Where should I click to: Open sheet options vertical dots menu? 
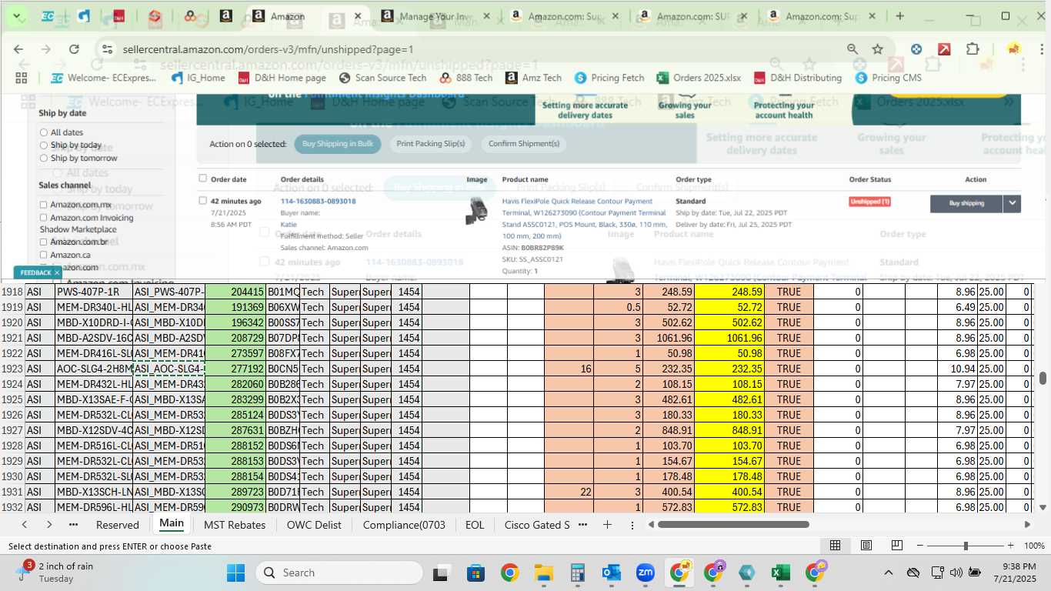[632, 525]
